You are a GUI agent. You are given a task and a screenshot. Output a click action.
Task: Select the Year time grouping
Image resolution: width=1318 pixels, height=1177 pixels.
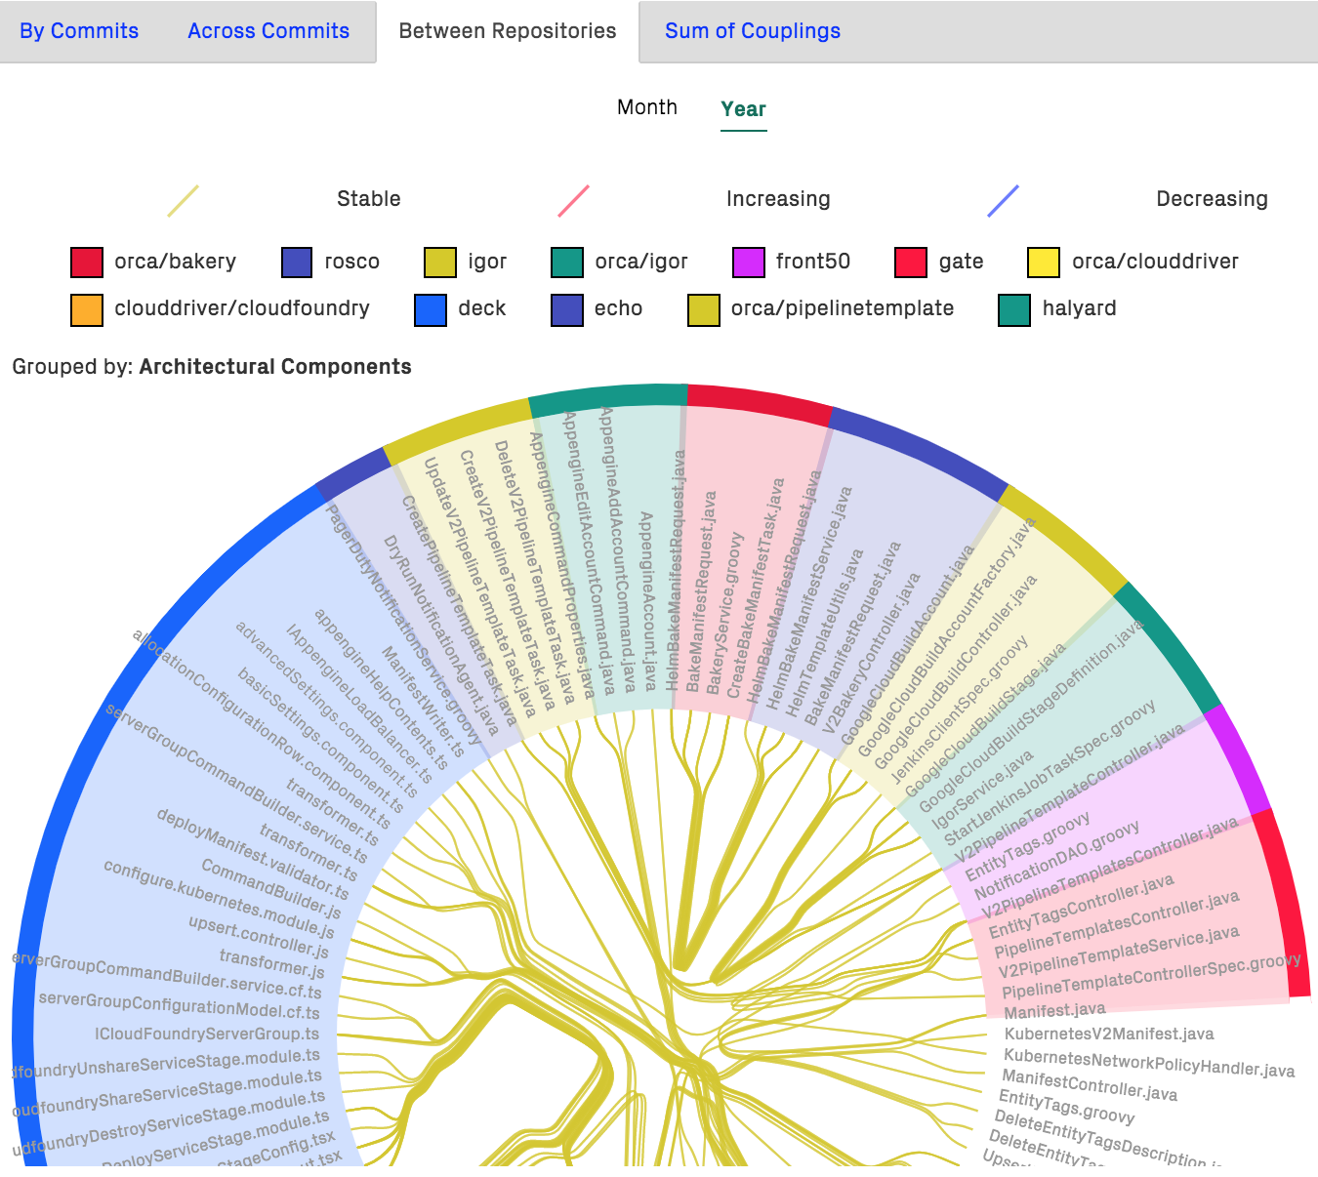pyautogui.click(x=743, y=109)
